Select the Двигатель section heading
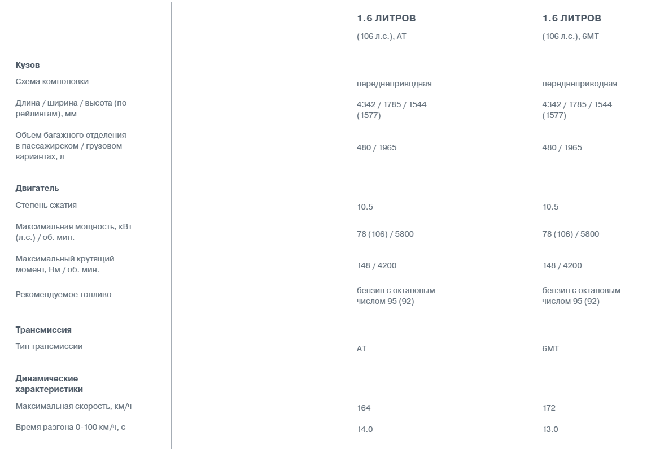This screenshot has width=660, height=449. point(37,188)
